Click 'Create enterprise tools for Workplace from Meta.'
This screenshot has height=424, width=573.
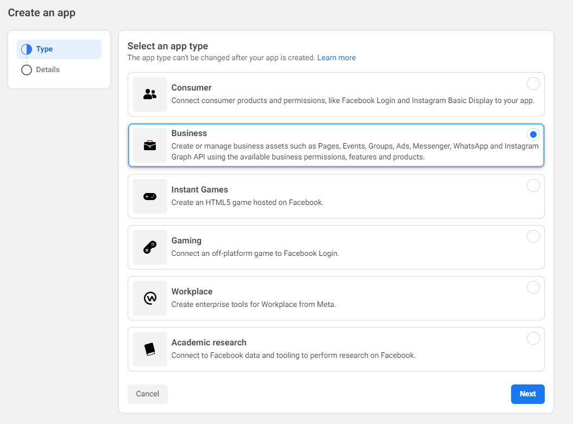[254, 304]
